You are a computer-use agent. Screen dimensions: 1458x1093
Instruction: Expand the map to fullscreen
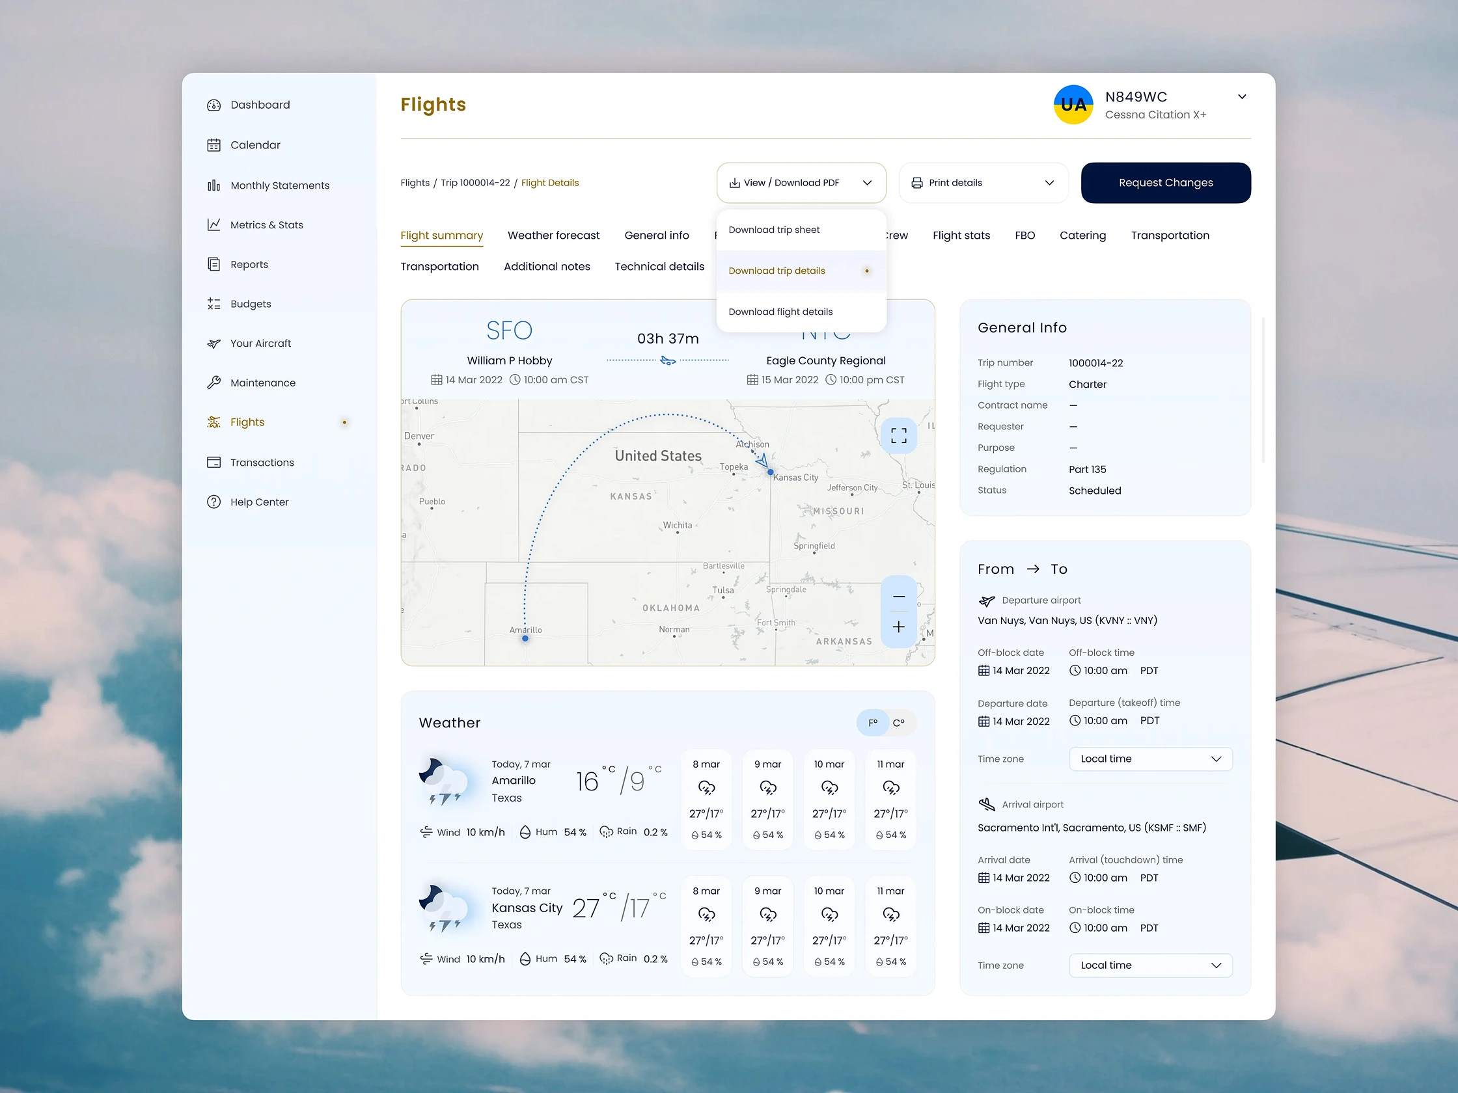tap(898, 435)
